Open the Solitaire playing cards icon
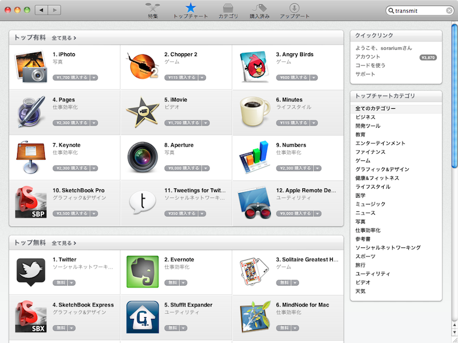The height and width of the screenshot is (343, 458). 254,272
